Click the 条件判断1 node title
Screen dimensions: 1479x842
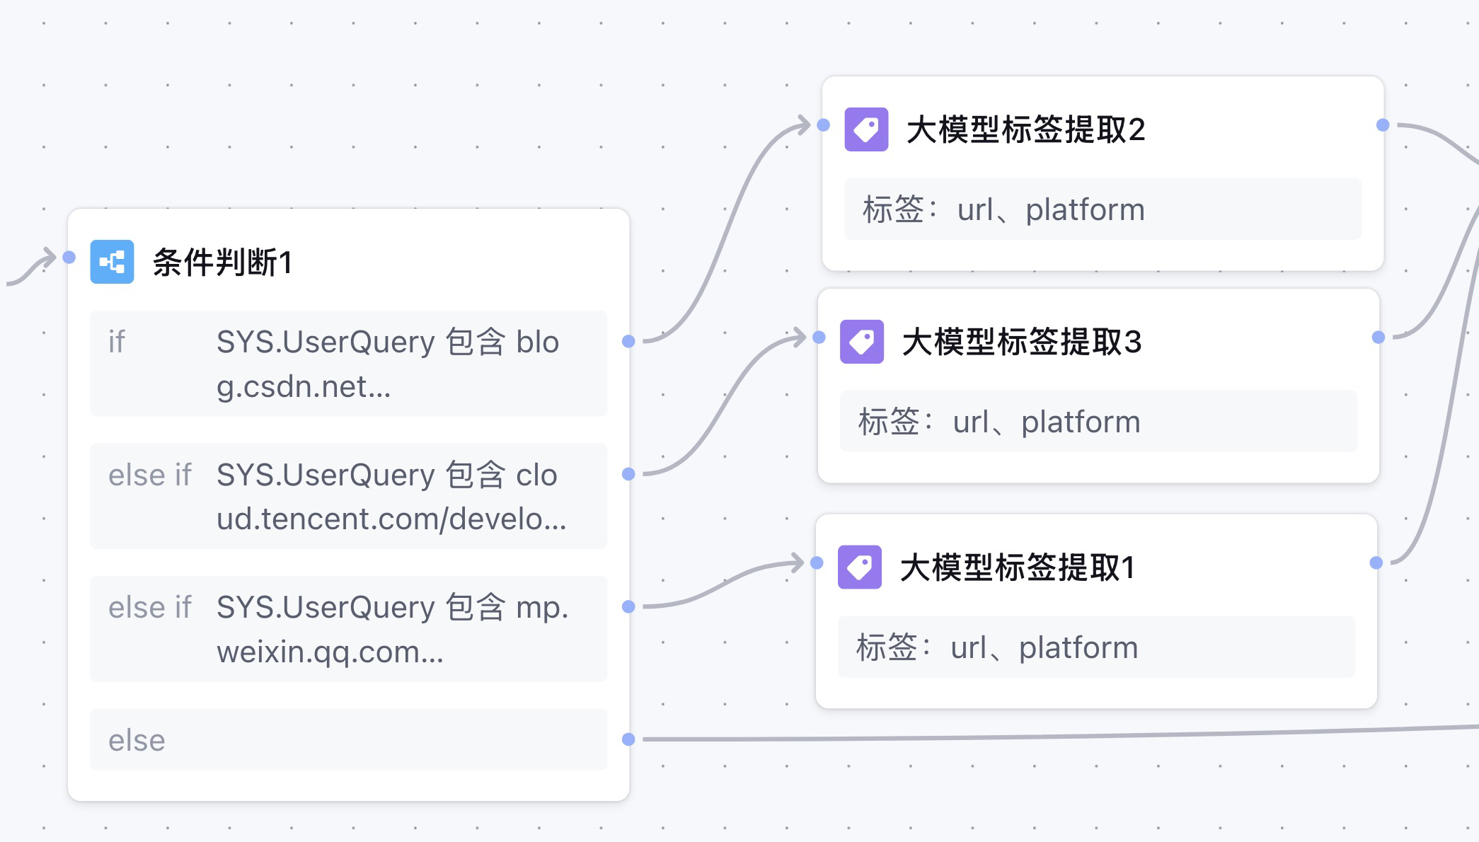point(222,263)
